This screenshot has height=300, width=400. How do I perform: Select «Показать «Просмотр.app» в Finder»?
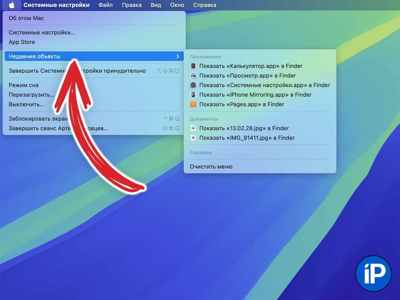pyautogui.click(x=260, y=76)
